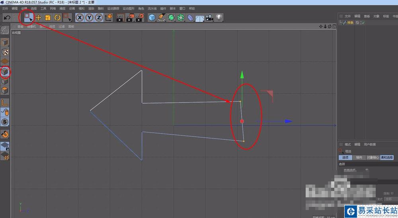Open the 网格 main menu
The image size is (398, 218).
pos(53,8)
